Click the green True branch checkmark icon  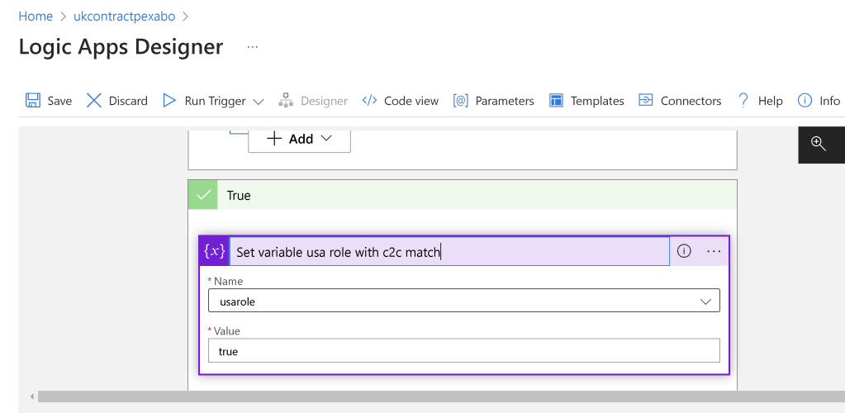point(203,195)
